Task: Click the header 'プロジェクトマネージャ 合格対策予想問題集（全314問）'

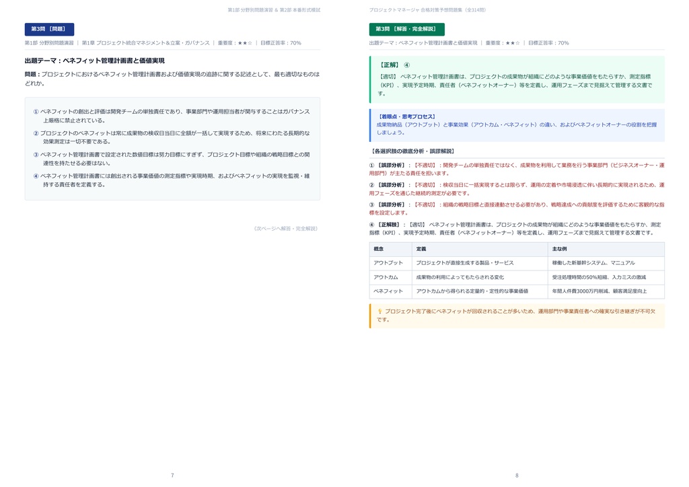Action: [427, 9]
